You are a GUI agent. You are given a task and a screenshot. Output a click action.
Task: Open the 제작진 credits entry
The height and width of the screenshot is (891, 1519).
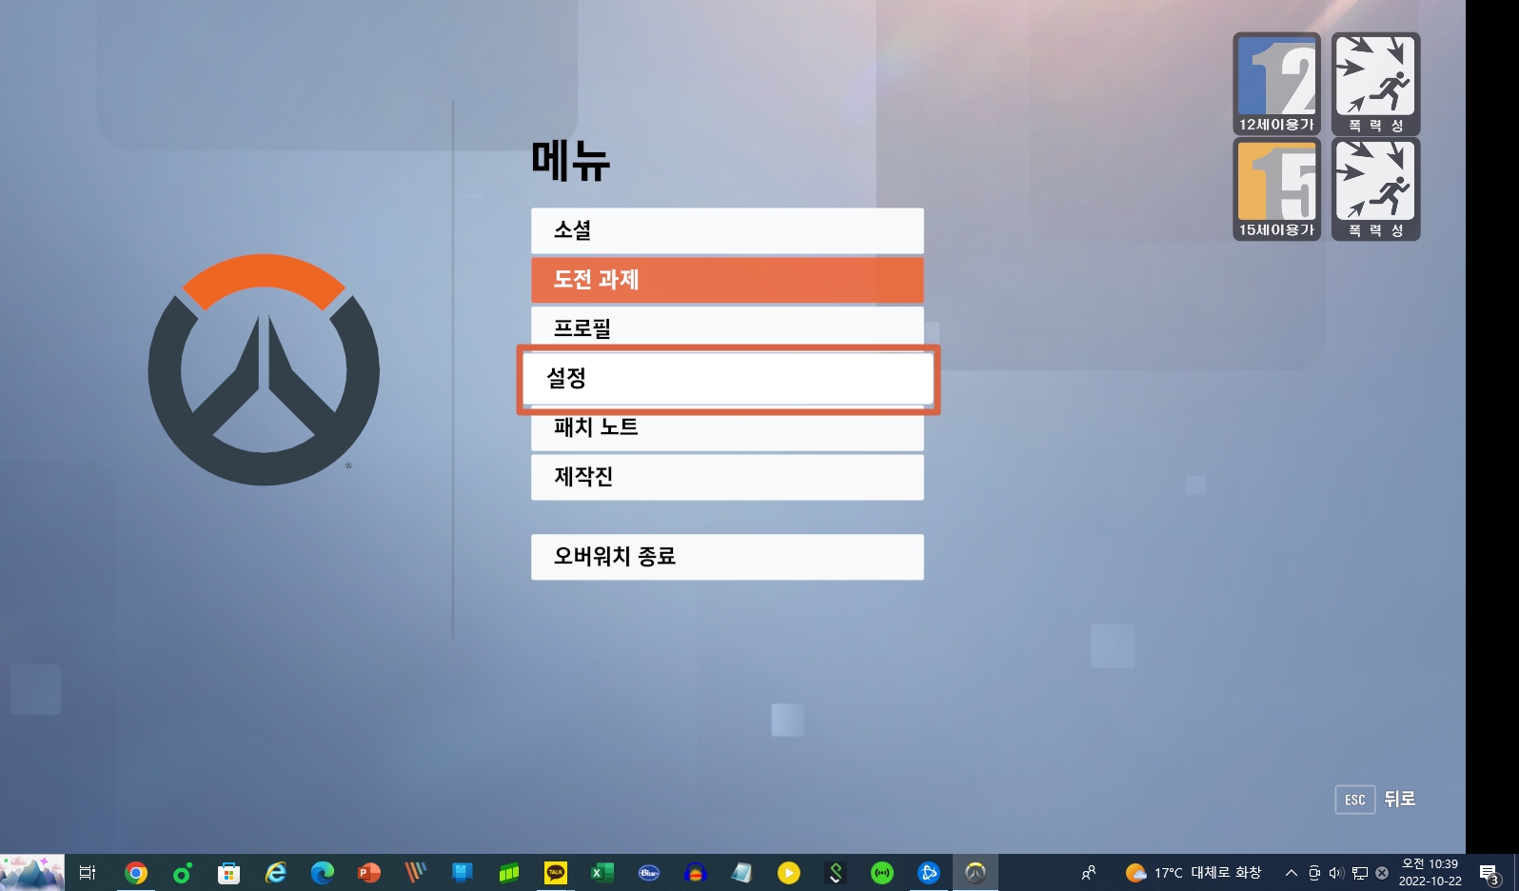click(727, 477)
